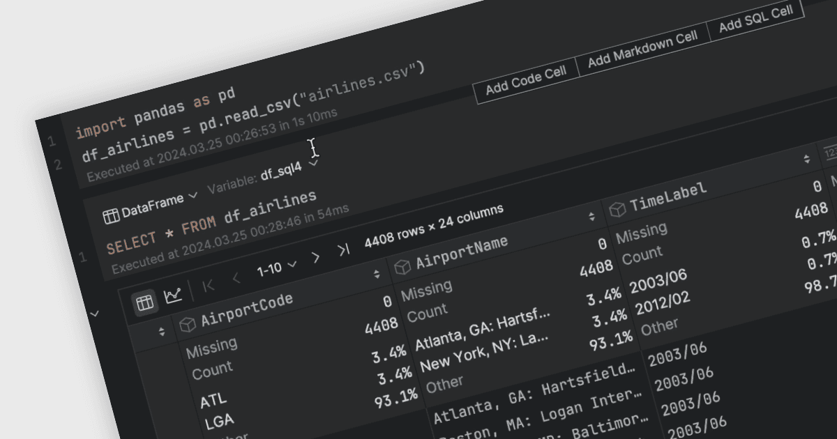Click the table icon next to DataFrame
Image resolution: width=837 pixels, height=439 pixels.
tap(111, 215)
